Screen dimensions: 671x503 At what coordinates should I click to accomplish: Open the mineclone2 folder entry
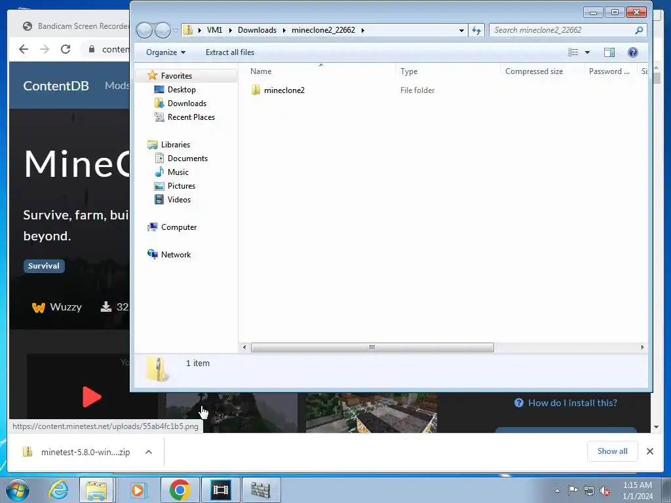click(x=284, y=90)
